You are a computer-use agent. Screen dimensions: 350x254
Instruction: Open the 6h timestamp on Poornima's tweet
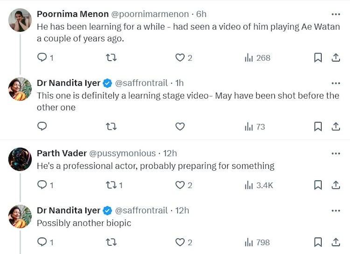point(201,15)
